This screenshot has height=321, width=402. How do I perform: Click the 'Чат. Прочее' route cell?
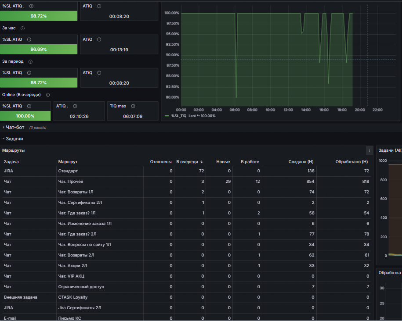coord(100,182)
